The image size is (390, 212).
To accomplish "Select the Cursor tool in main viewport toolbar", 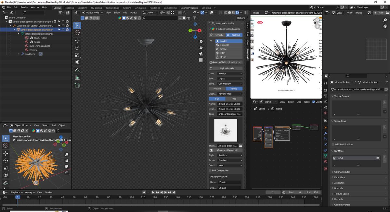I will coord(77,33).
